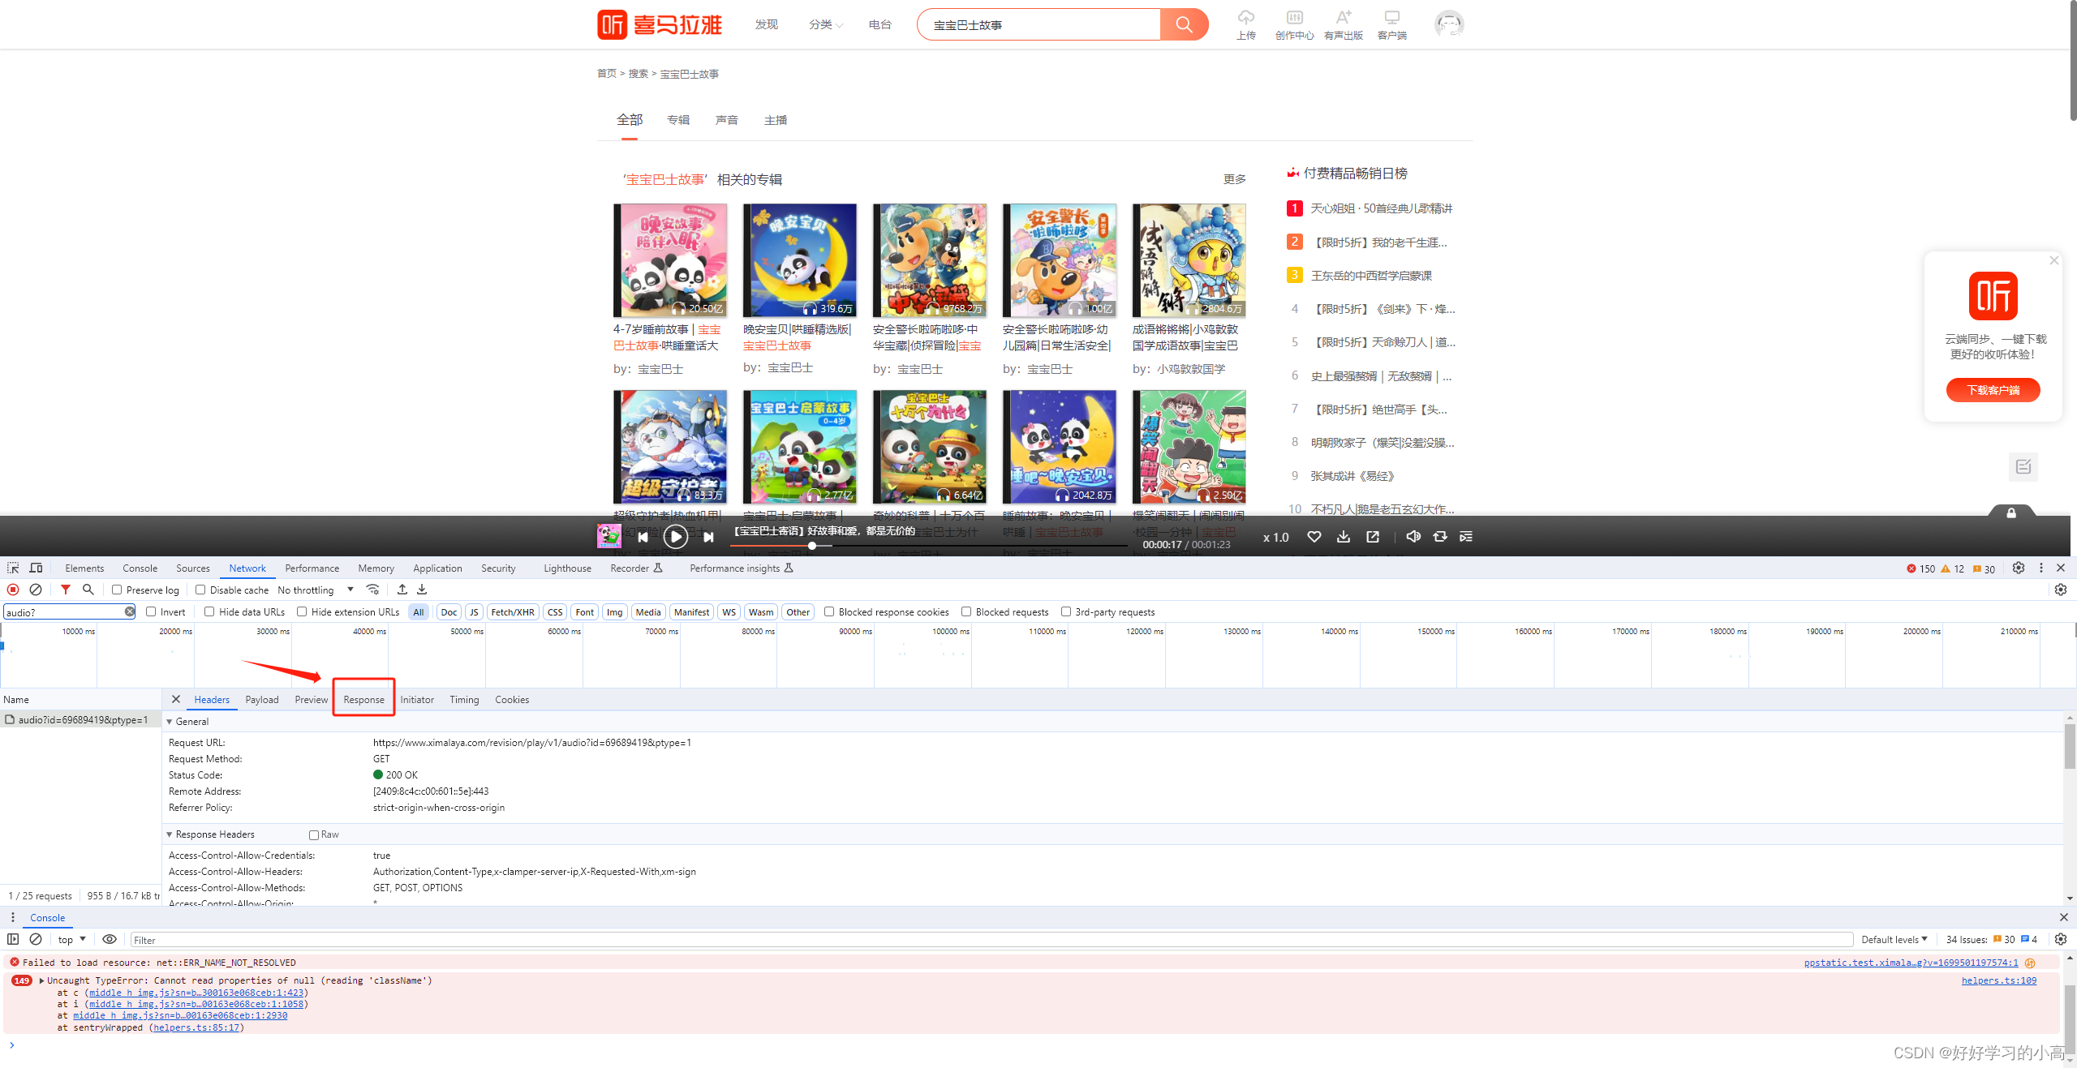Open the 晚安宝贝 album thumbnail
The image size is (2077, 1068).
pos(800,260)
